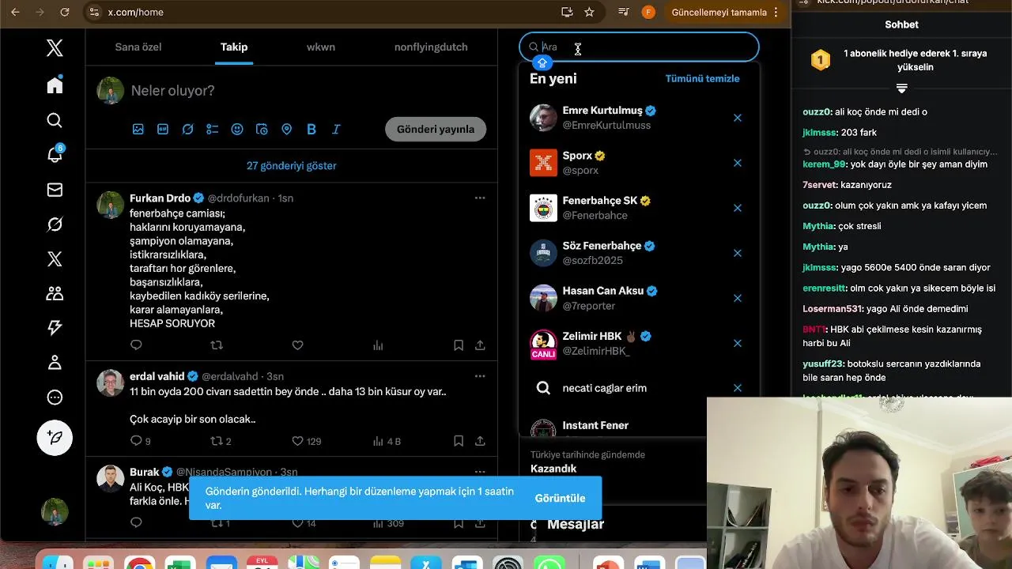Expand kick chat gift leaderboard chevron
Viewport: 1012px width, 569px height.
tap(901, 88)
